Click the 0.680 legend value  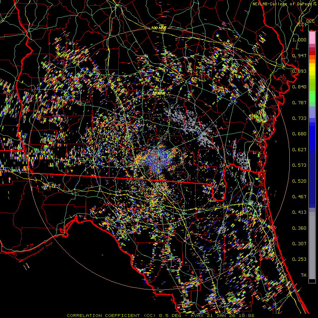[299, 134]
